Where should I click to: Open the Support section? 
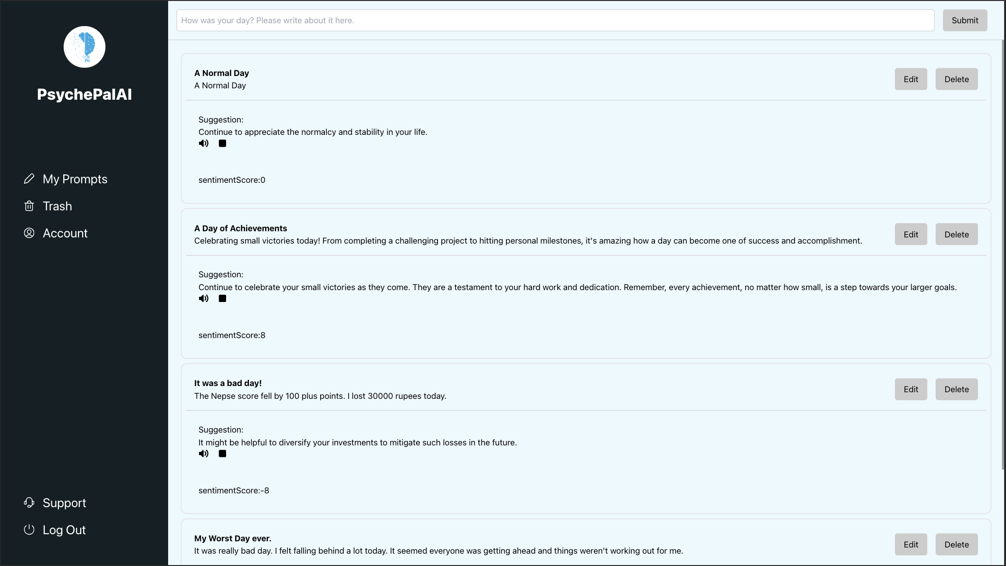click(x=64, y=503)
